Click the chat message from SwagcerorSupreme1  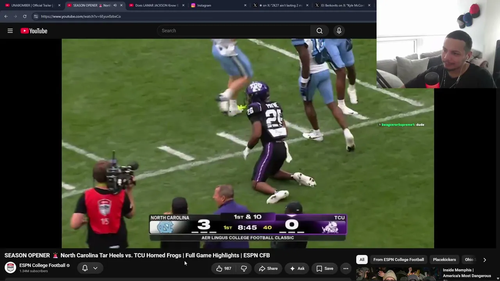click(x=402, y=125)
